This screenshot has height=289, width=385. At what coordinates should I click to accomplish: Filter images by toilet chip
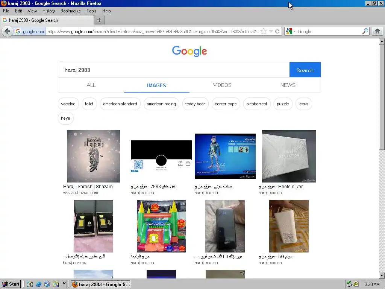(x=89, y=104)
